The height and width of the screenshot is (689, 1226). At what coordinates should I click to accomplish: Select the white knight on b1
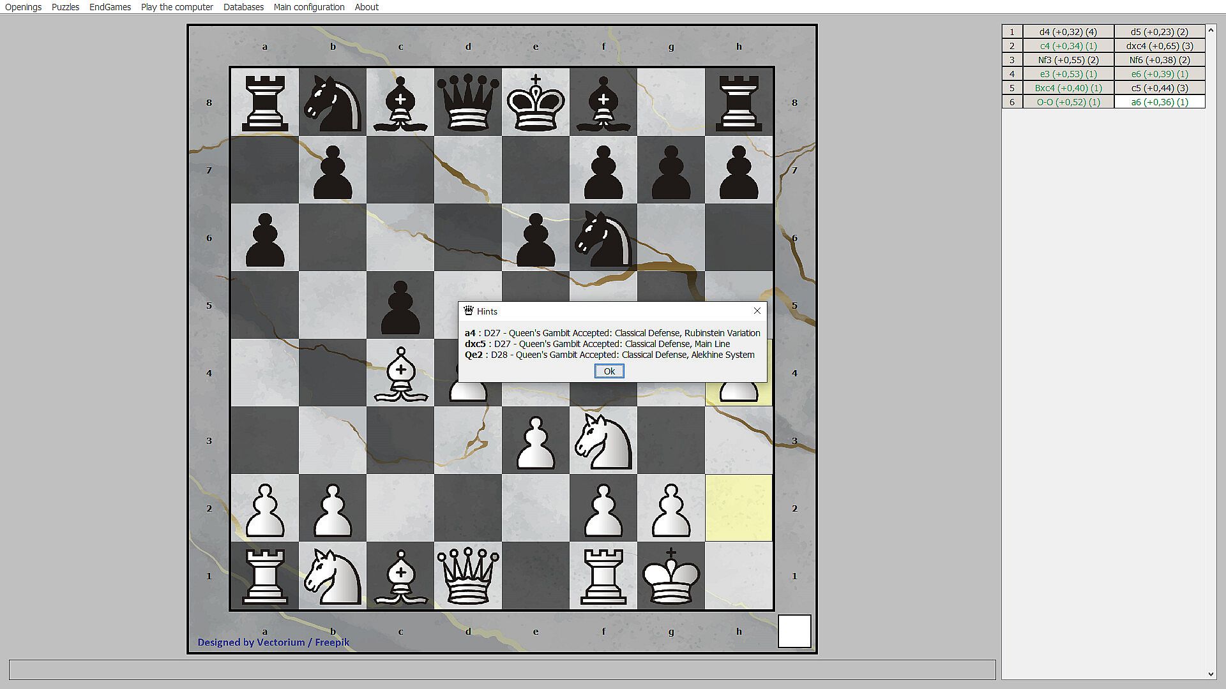click(333, 575)
